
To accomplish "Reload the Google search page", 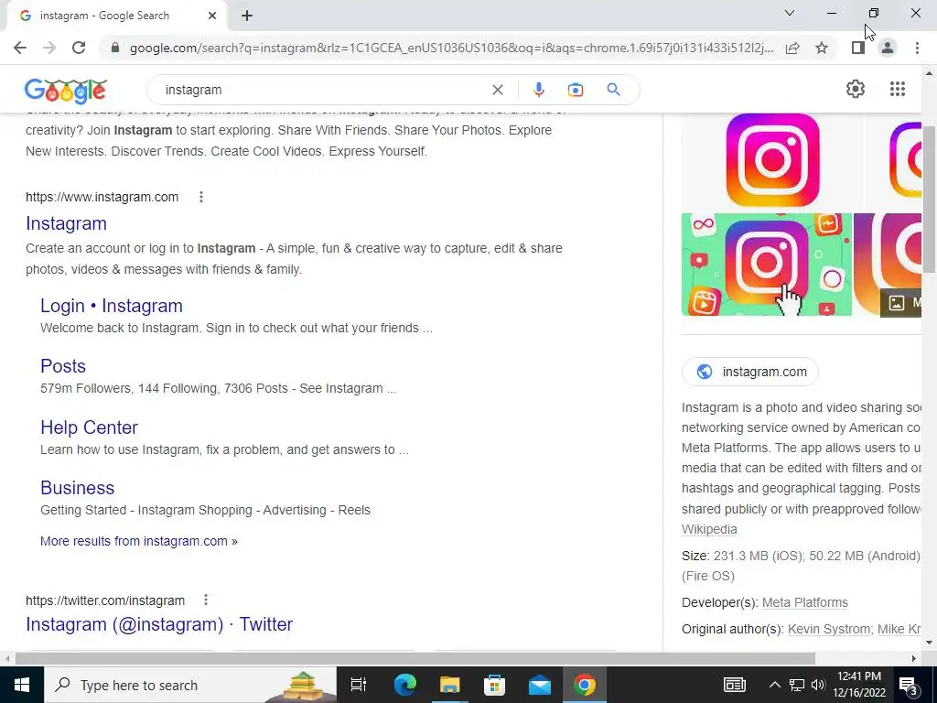I will tap(79, 48).
